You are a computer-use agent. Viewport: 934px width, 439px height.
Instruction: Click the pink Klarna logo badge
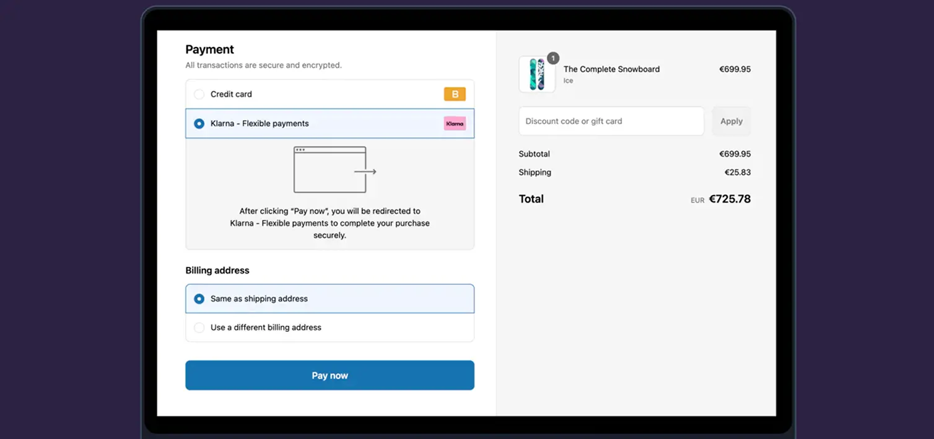click(x=455, y=123)
